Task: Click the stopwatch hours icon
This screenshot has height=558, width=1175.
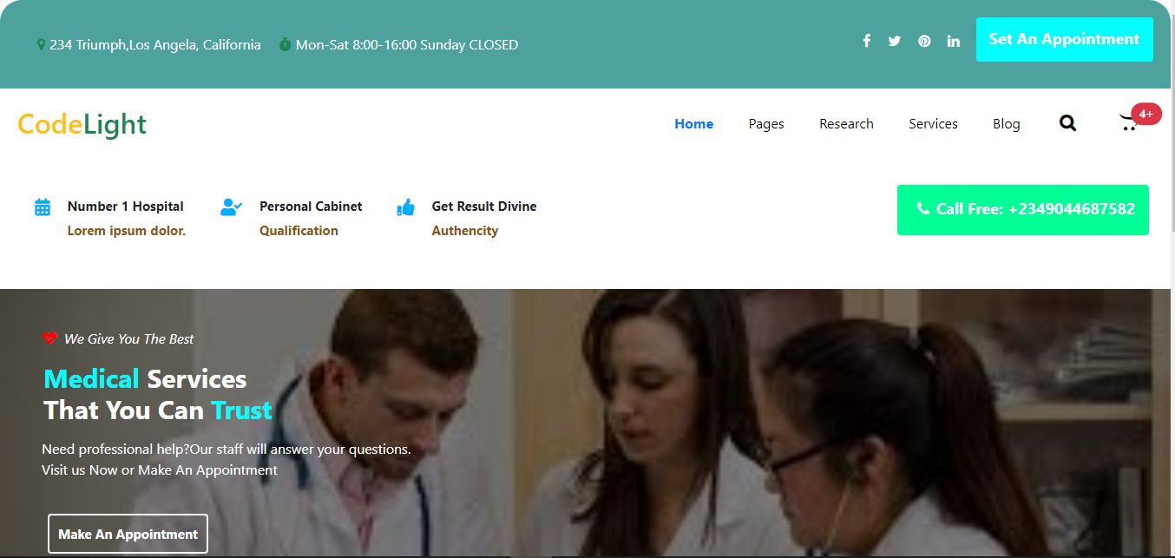Action: coord(285,44)
